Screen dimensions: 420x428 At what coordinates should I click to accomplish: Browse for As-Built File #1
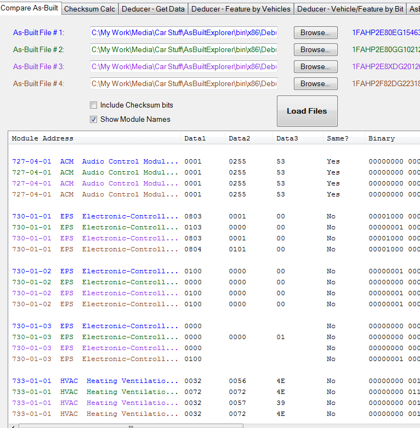tap(315, 33)
